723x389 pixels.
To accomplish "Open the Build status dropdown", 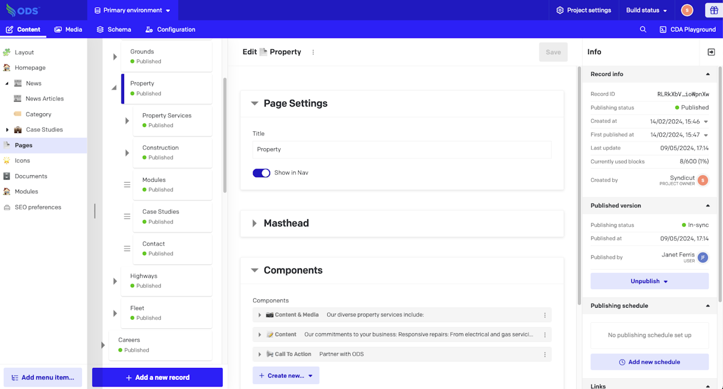I will (646, 10).
